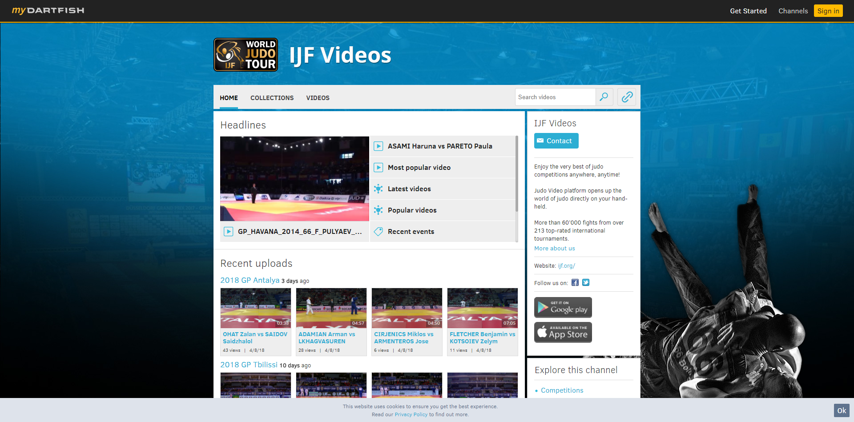
Task: Open the Competitions link
Action: pyautogui.click(x=562, y=390)
